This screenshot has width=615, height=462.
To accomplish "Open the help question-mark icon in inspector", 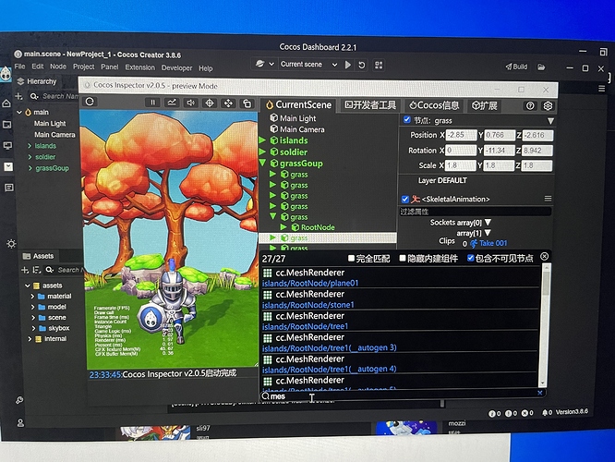I will (x=530, y=105).
